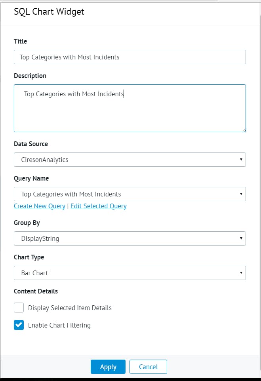Image resolution: width=261 pixels, height=381 pixels.
Task: Enable Display Selected Item Details checkbox
Action: 19,308
